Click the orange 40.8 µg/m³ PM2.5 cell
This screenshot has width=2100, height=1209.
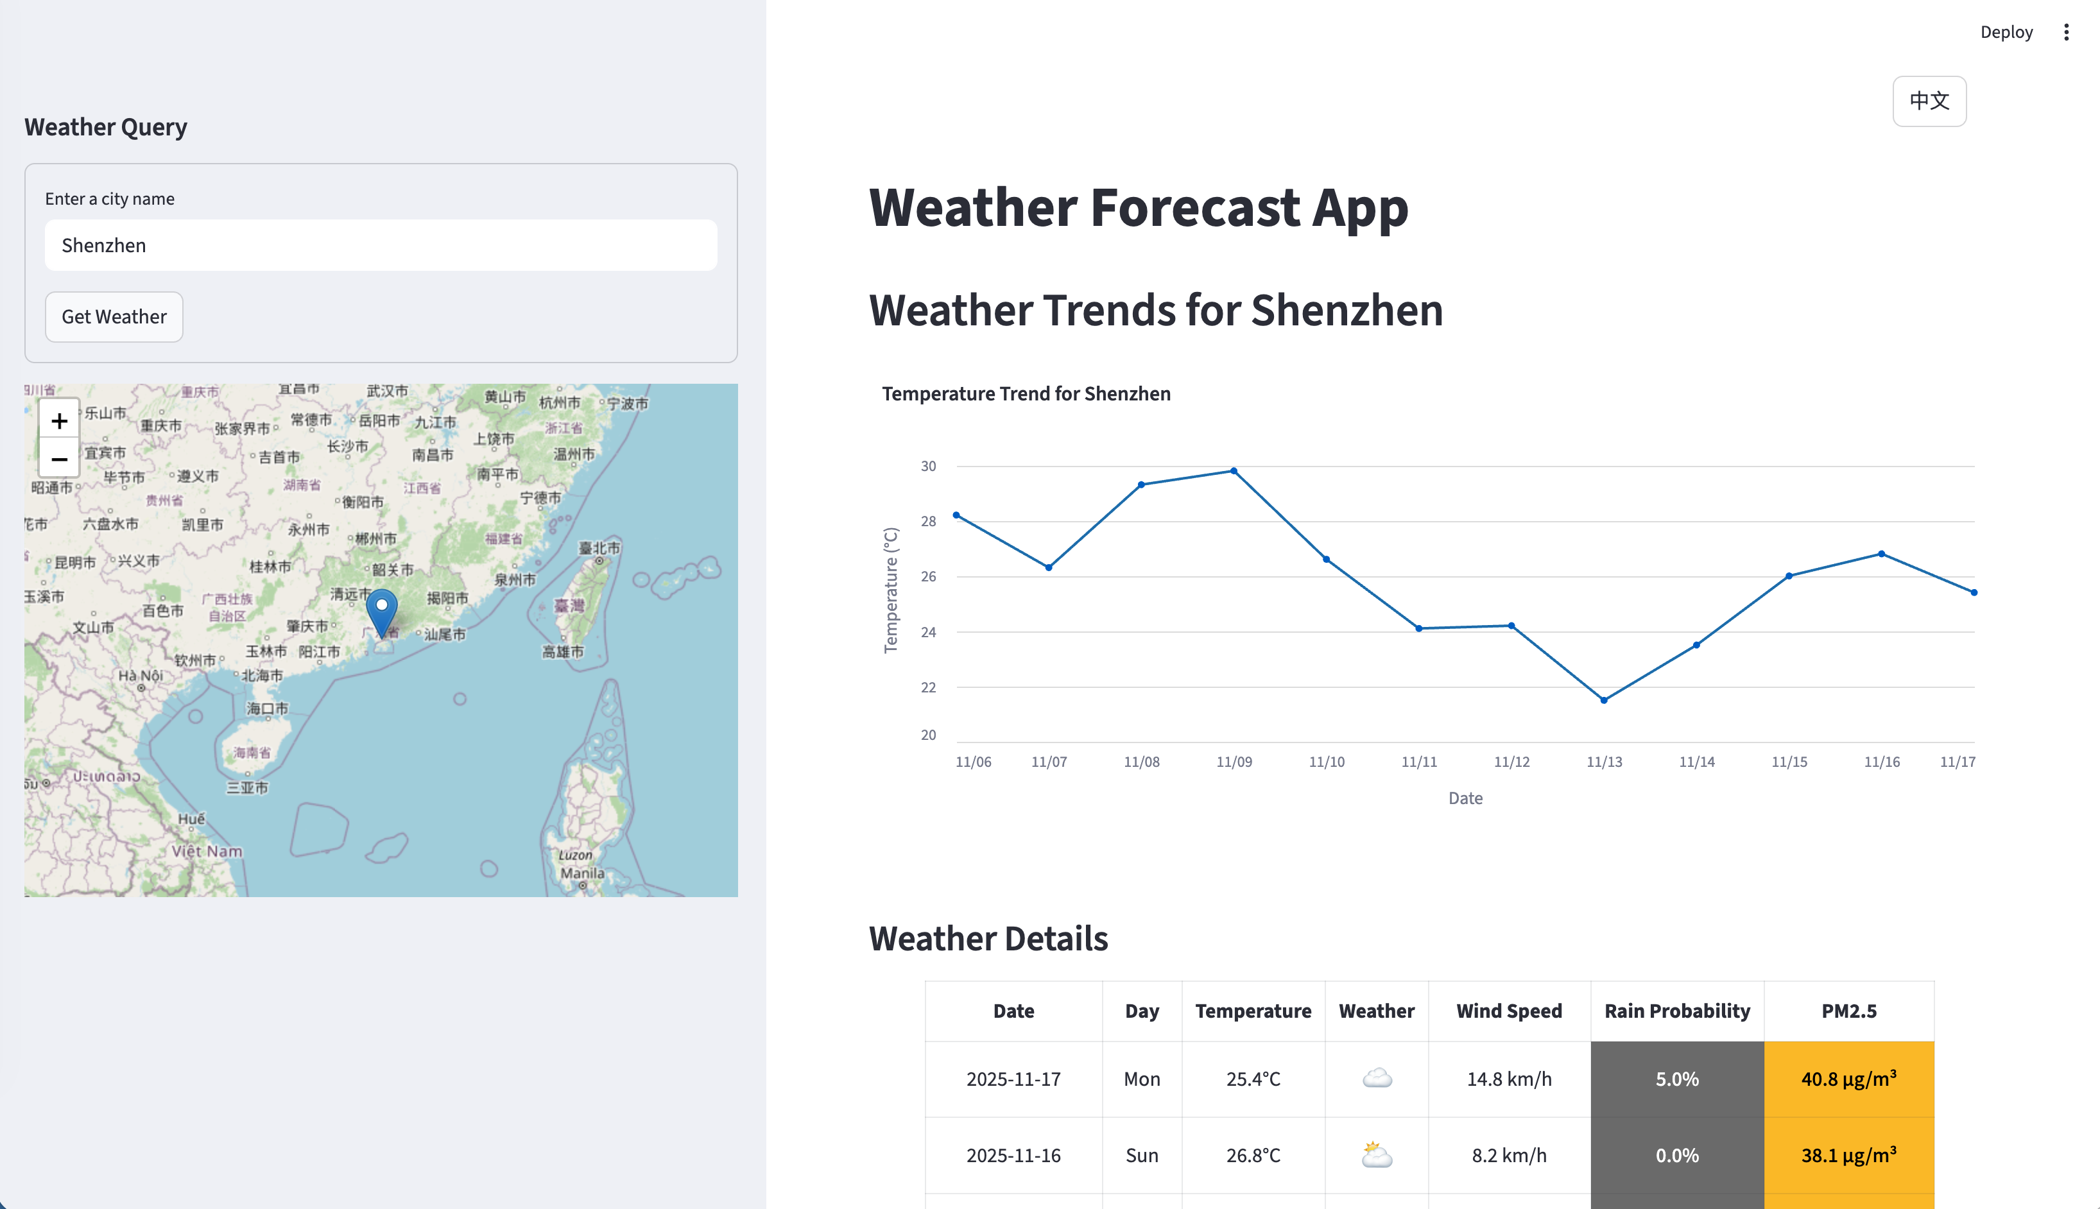tap(1848, 1079)
